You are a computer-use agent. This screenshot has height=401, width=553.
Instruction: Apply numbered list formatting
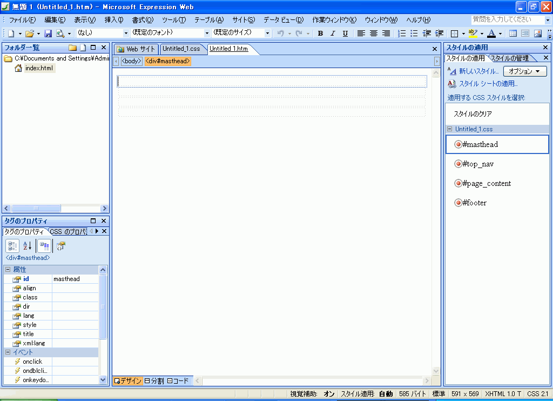pyautogui.click(x=402, y=33)
